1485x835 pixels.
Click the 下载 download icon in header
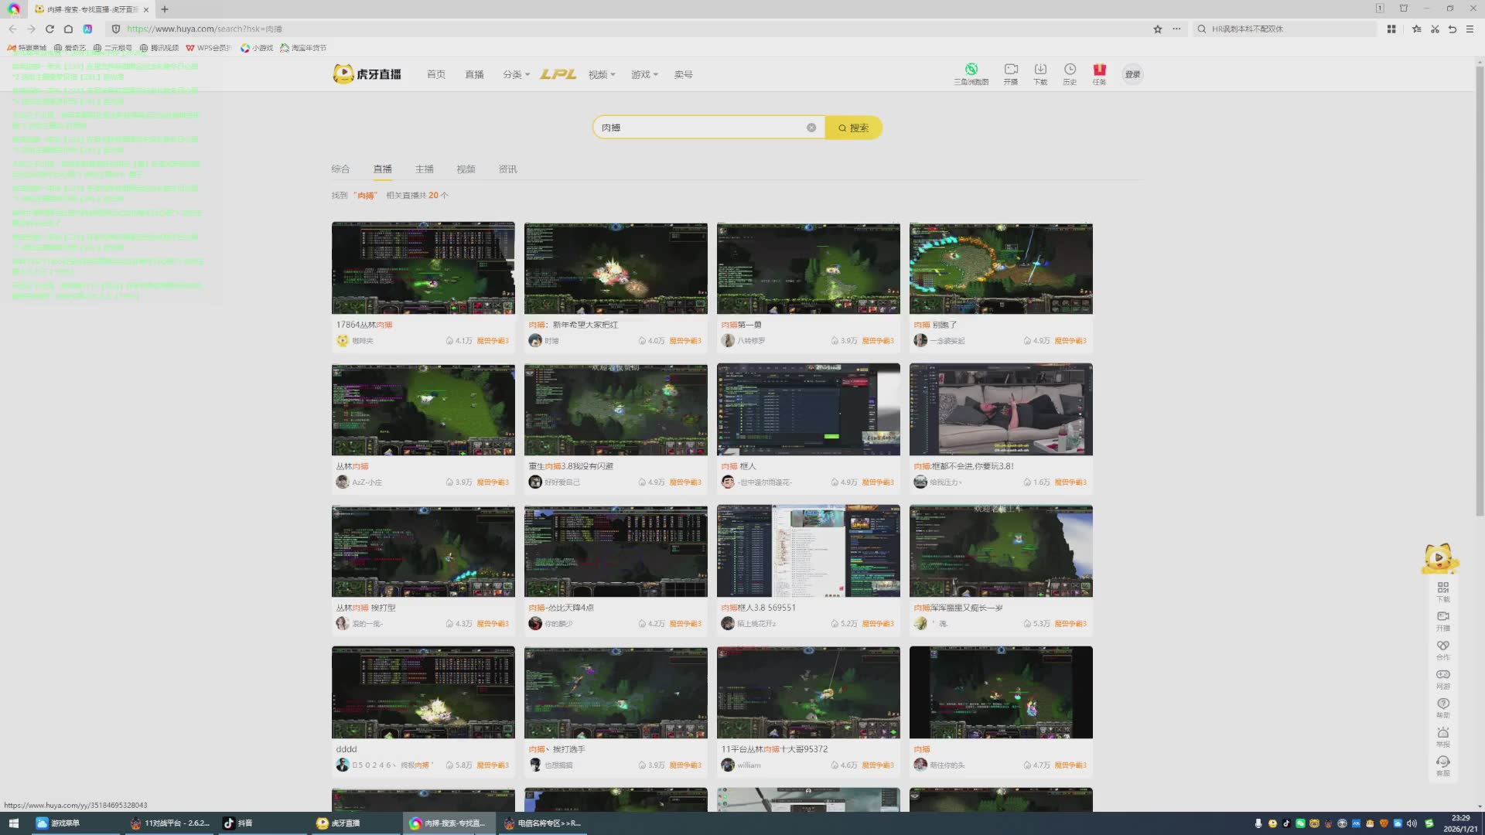click(x=1040, y=70)
